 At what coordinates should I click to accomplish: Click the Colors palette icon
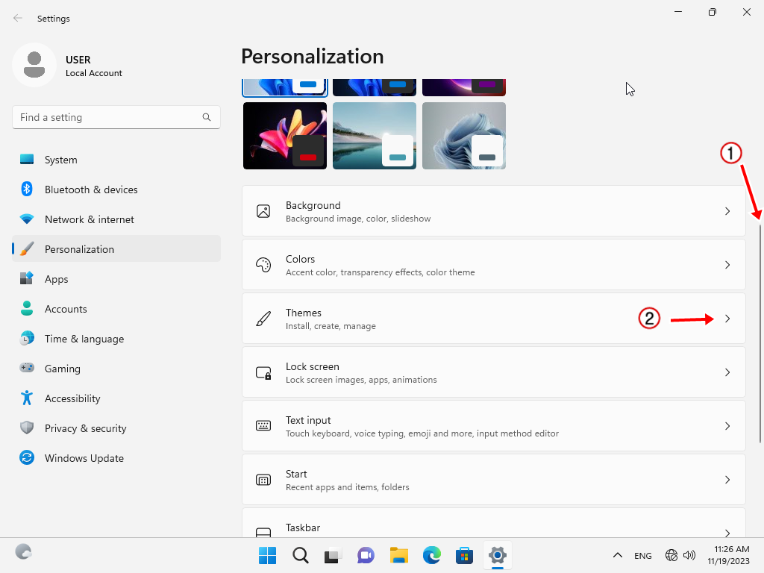263,265
